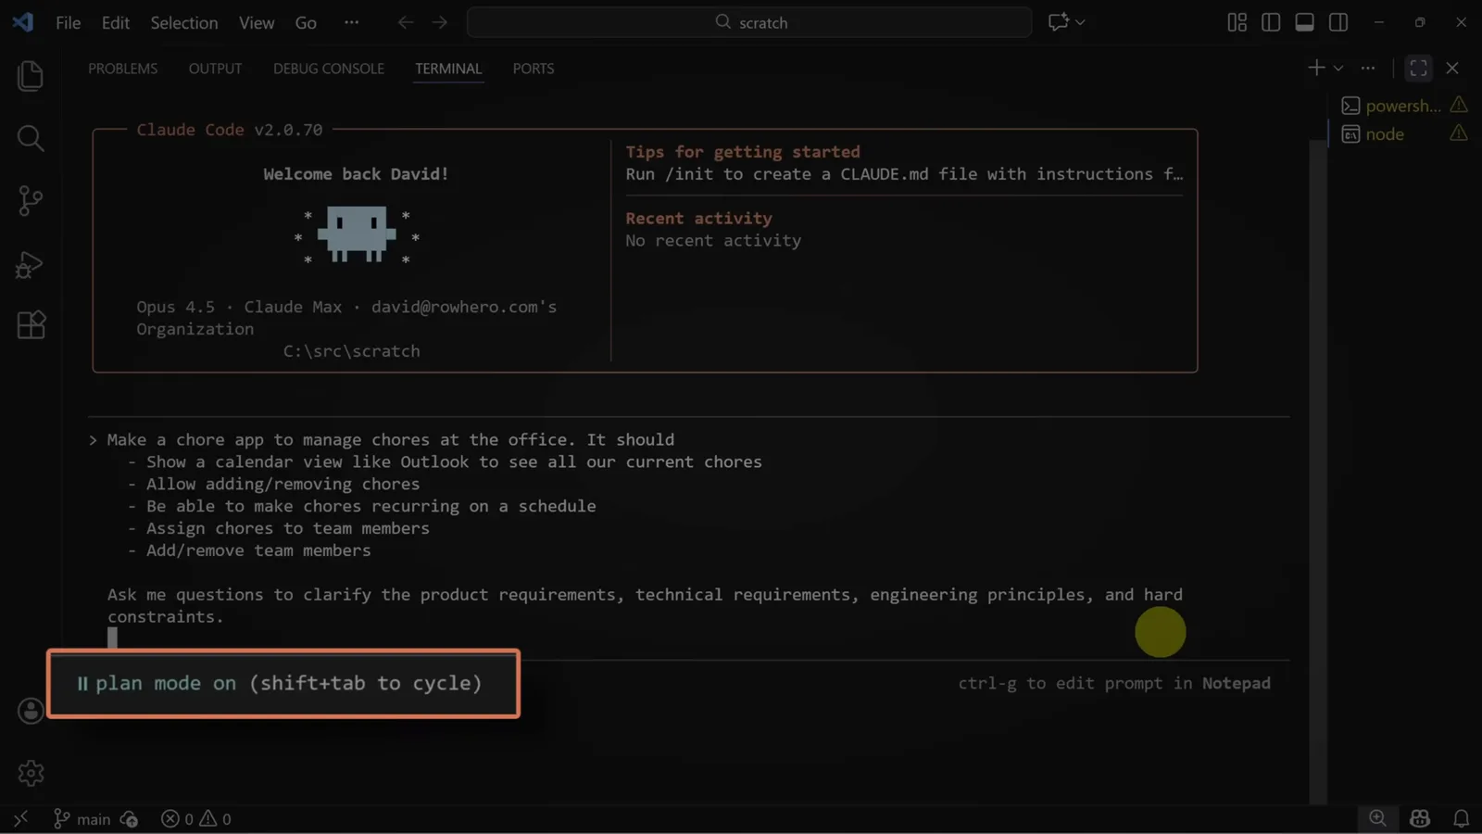Open the Accounts menu icon
The image size is (1482, 834).
tap(31, 711)
